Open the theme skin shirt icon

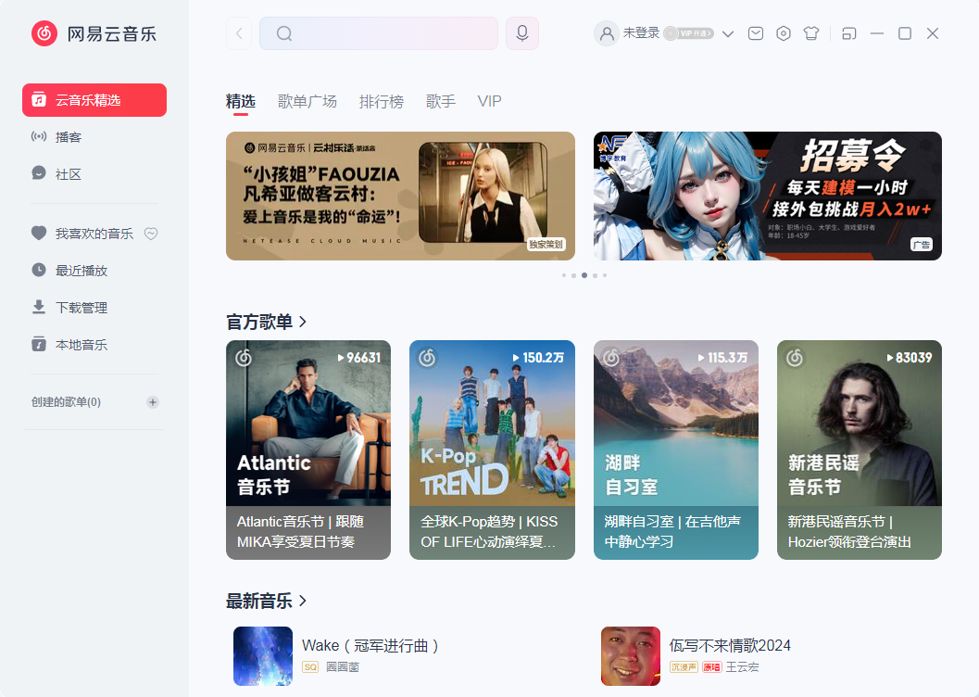[x=810, y=32]
